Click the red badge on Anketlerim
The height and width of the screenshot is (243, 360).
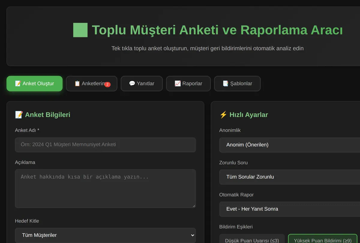(x=107, y=85)
